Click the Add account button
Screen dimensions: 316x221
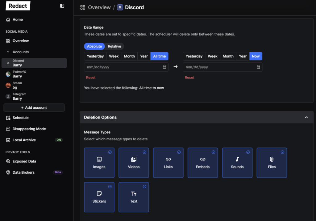(34, 108)
